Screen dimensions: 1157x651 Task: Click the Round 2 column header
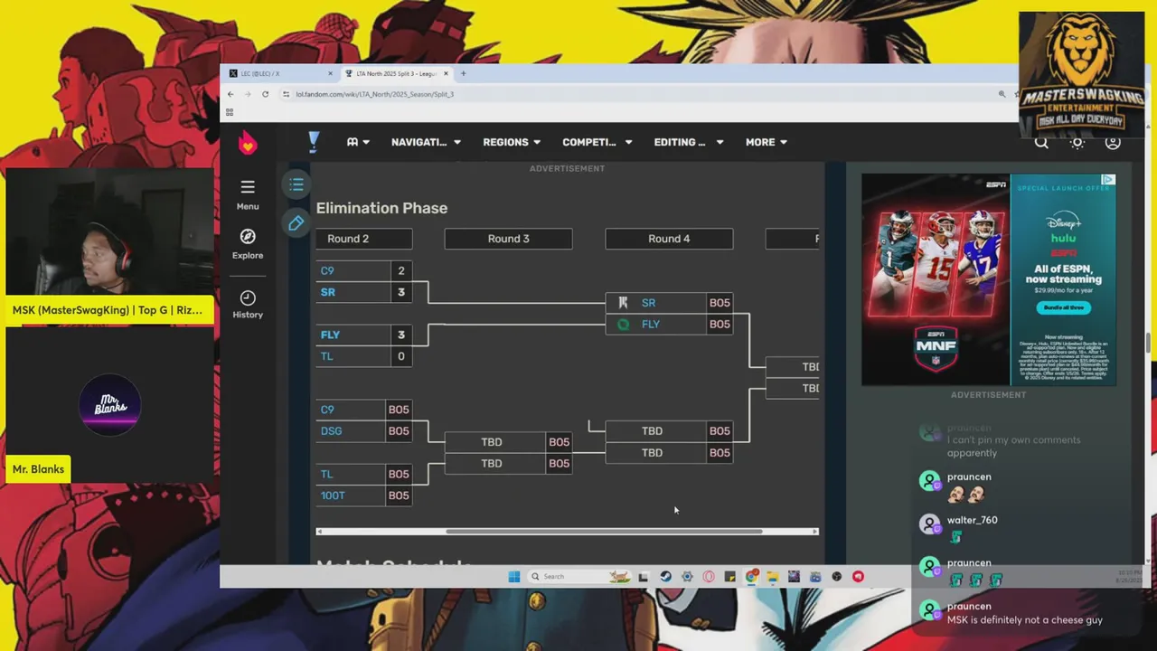pyautogui.click(x=364, y=239)
